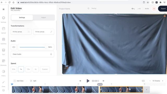Click Add Video button

19,81
